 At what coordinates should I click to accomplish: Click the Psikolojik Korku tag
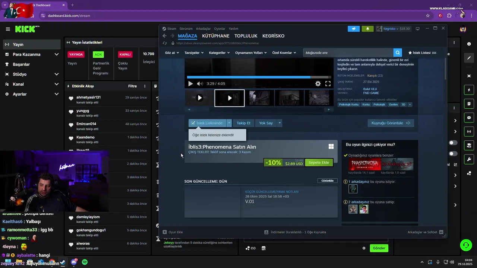(x=349, y=105)
